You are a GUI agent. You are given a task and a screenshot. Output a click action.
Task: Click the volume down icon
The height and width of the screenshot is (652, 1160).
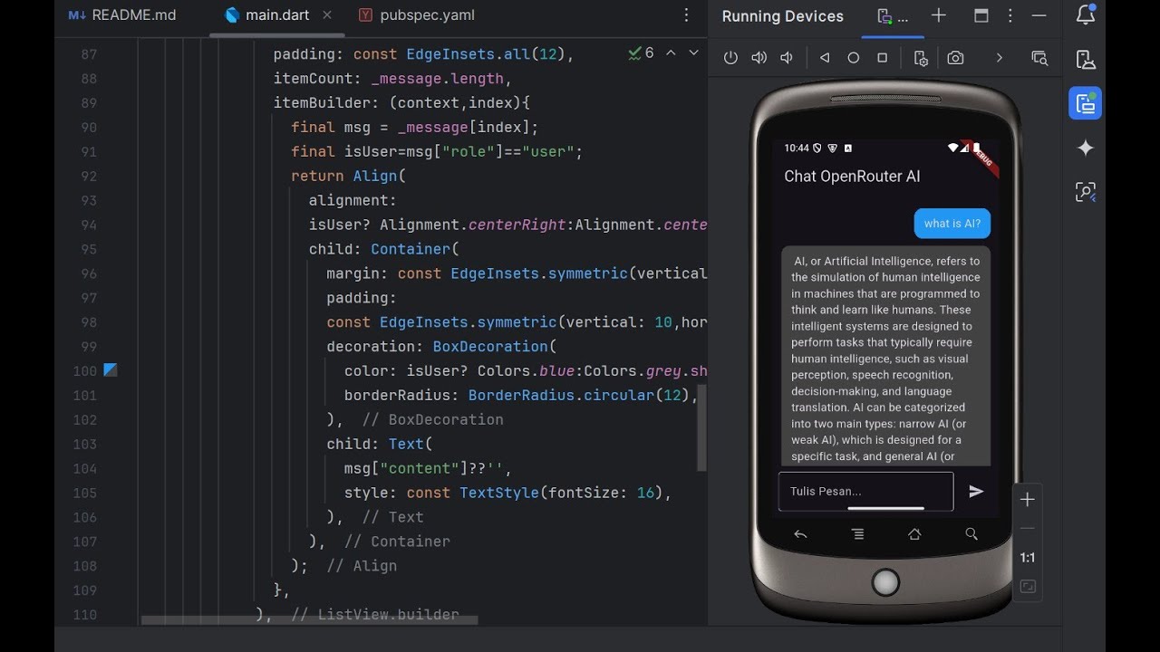787,58
